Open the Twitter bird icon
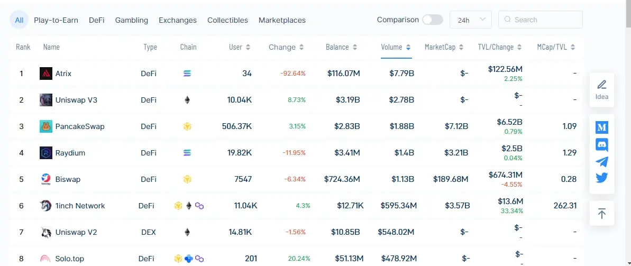Image resolution: width=631 pixels, height=266 pixels. tap(601, 178)
